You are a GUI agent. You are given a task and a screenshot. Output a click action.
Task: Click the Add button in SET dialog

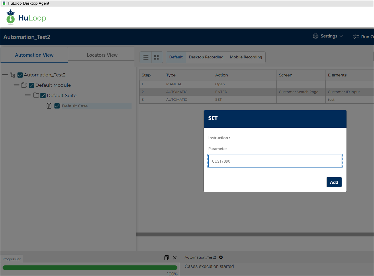click(x=334, y=182)
